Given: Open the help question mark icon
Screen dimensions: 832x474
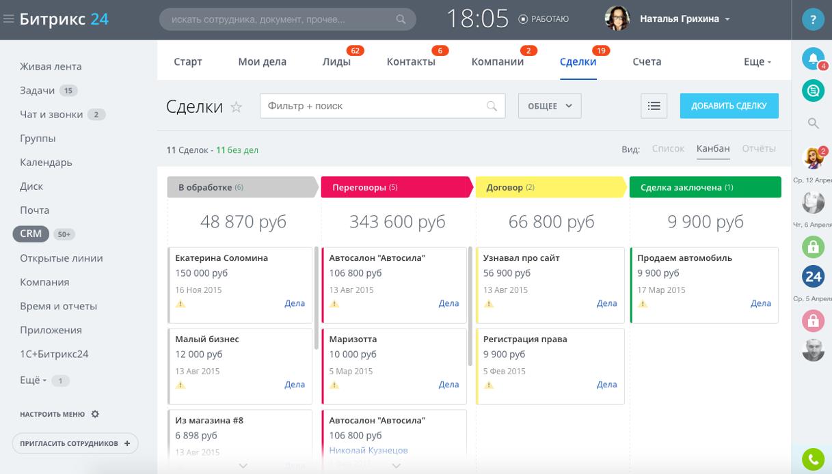Looking at the screenshot, I should (x=813, y=20).
